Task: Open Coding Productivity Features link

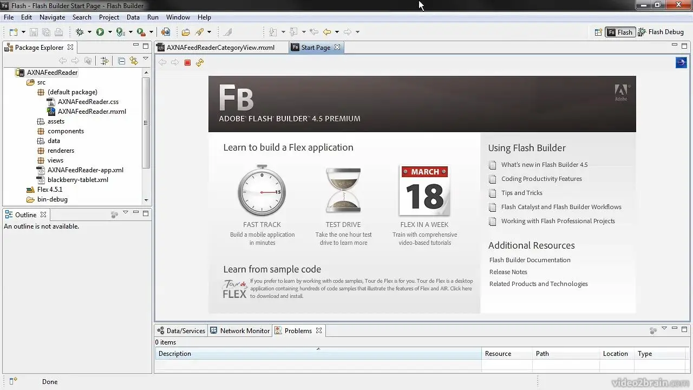Action: 541,179
